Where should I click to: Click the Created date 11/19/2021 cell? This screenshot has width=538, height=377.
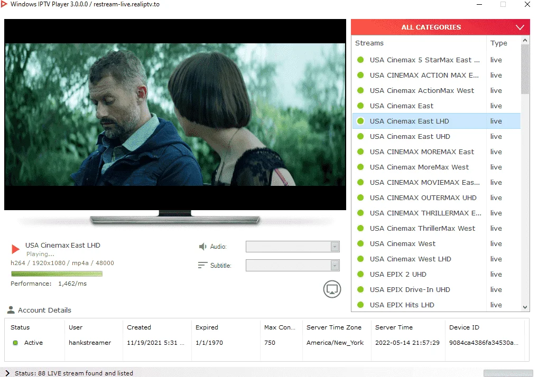coord(155,343)
